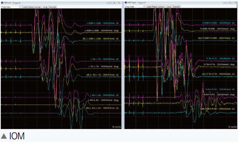Select L AH trace label ending (Avg)
This screenshot has width=238, height=142.
click(103, 100)
